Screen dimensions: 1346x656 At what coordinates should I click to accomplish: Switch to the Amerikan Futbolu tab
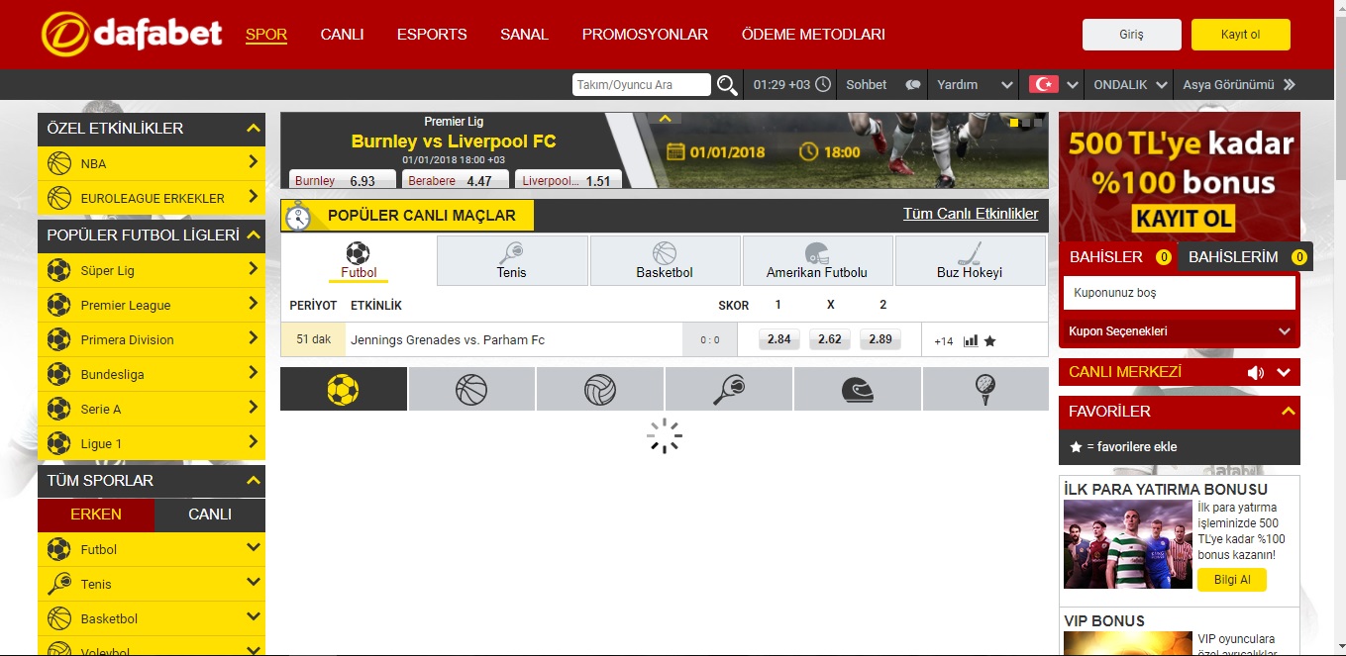[817, 260]
